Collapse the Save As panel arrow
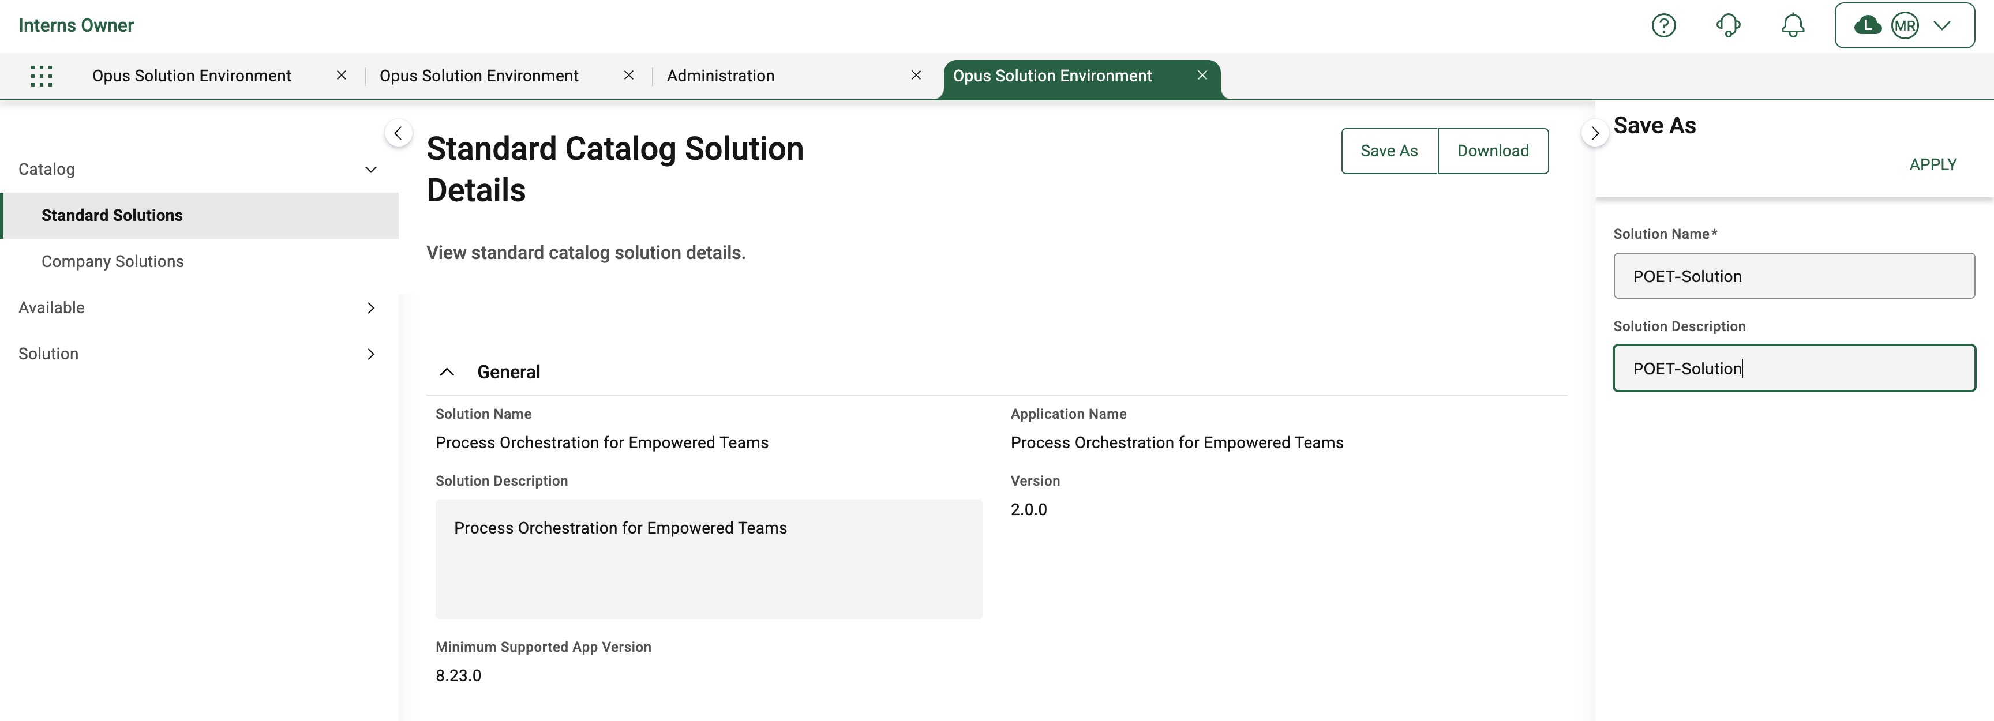This screenshot has width=1994, height=721. click(1595, 133)
